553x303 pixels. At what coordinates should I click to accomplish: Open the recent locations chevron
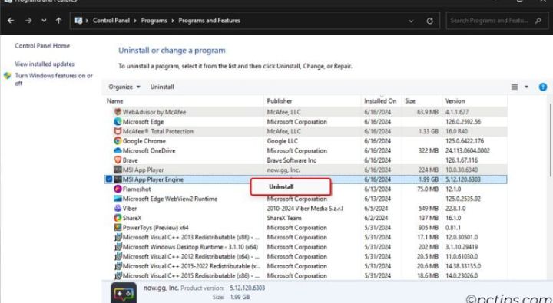point(44,21)
